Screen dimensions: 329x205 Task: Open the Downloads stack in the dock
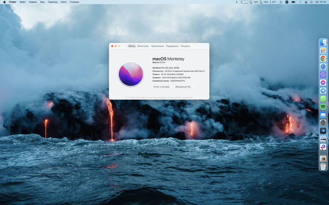(x=323, y=159)
